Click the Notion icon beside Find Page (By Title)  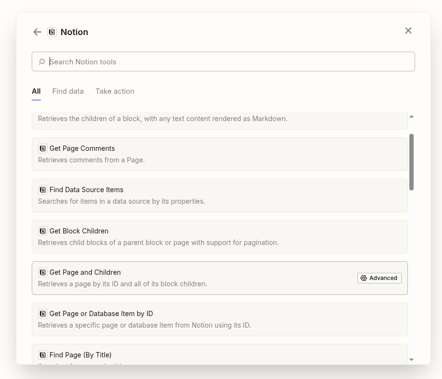43,355
